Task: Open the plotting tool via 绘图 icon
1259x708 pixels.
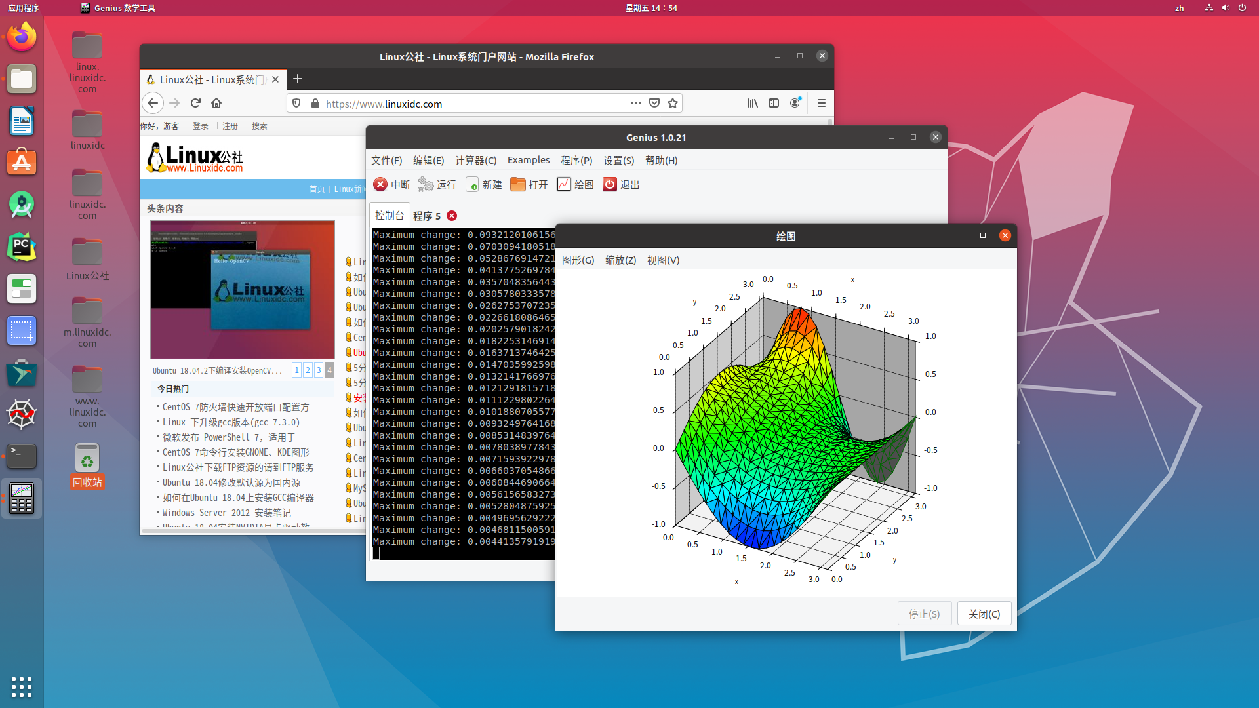Action: tap(574, 184)
